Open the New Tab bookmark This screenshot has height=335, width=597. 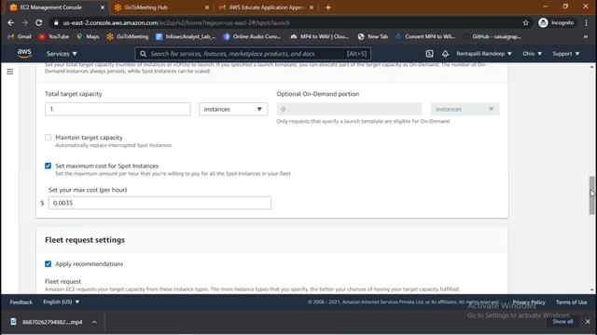[x=373, y=36]
